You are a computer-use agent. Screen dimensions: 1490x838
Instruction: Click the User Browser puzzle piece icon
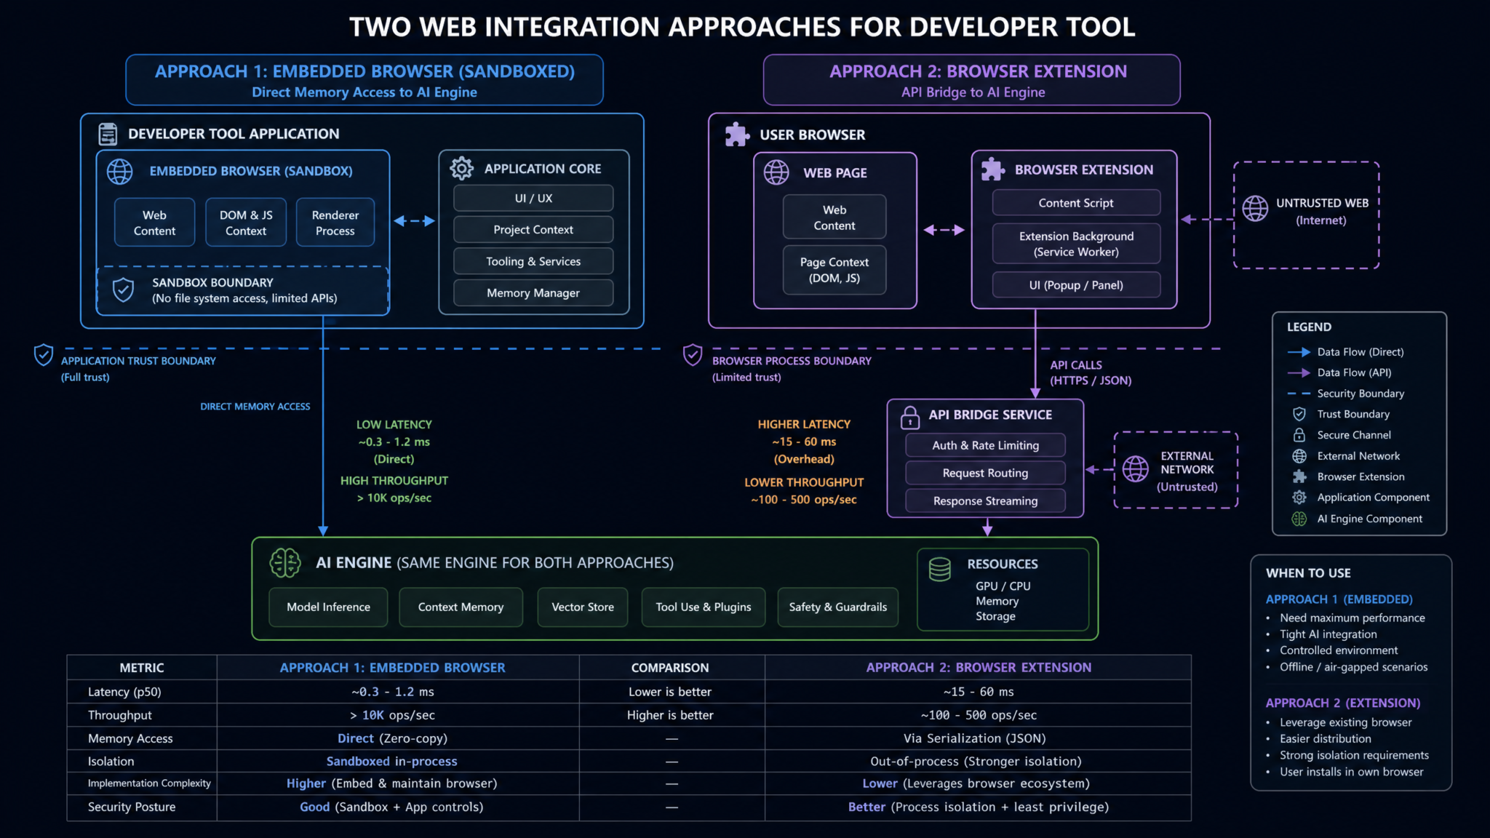click(x=737, y=135)
